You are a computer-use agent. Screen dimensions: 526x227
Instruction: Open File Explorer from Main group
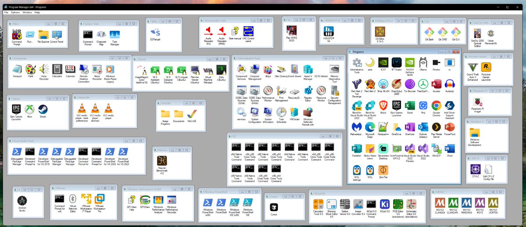coord(43,34)
